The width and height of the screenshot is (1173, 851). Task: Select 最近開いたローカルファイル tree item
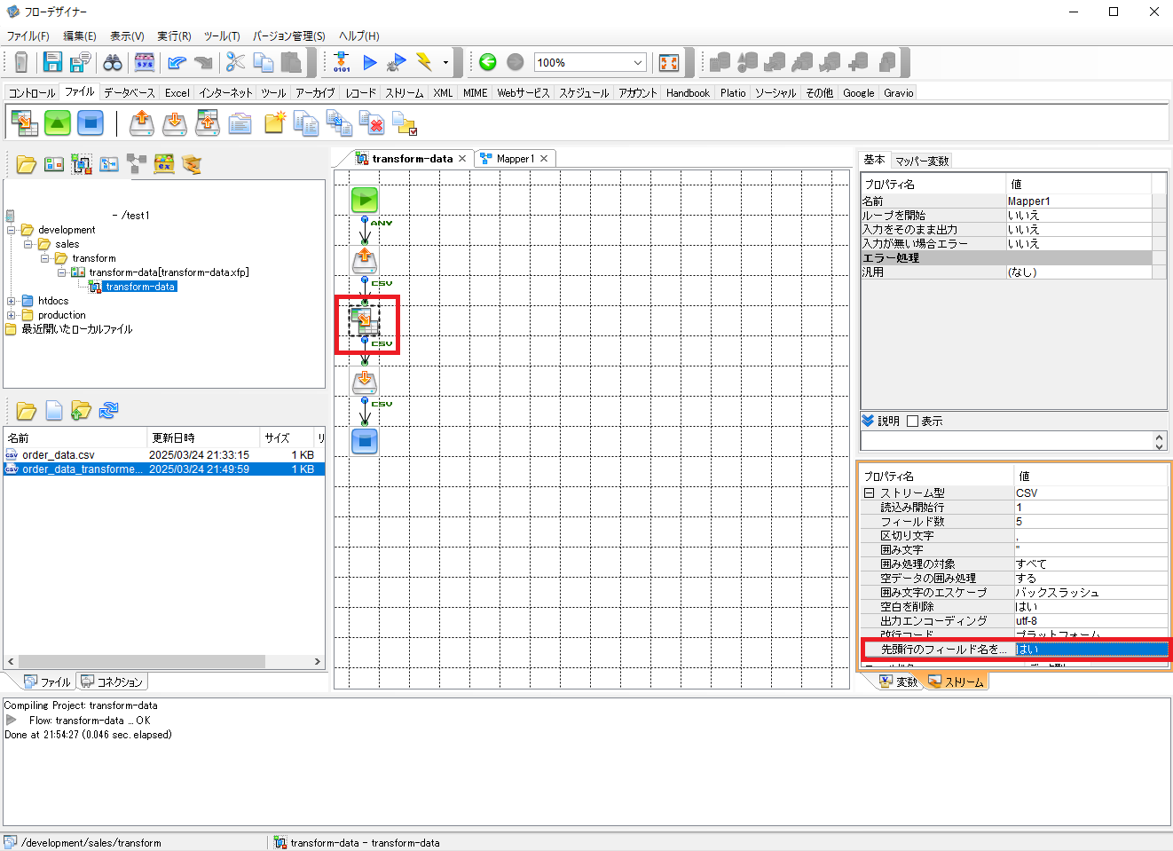click(76, 329)
